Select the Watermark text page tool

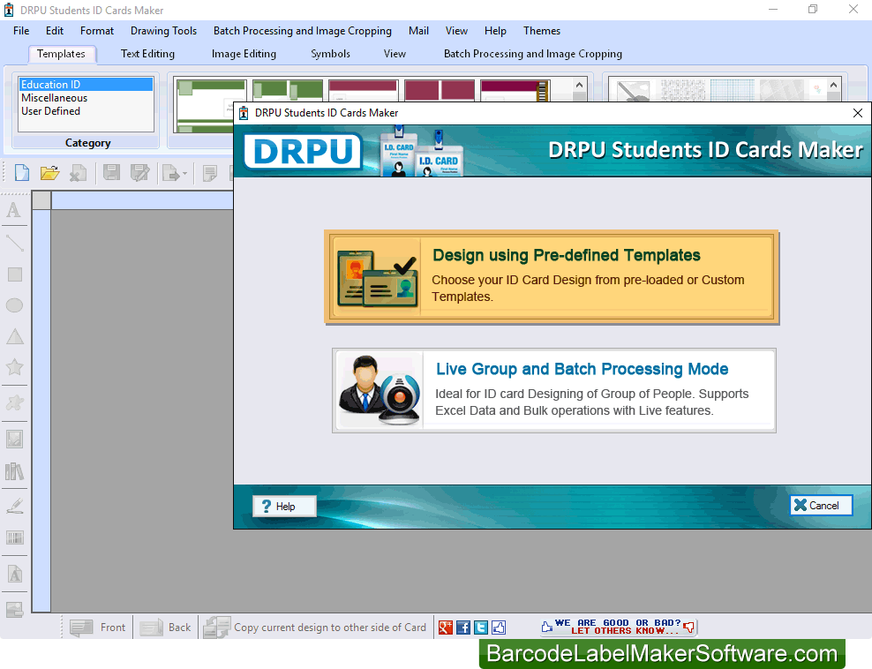[14, 574]
